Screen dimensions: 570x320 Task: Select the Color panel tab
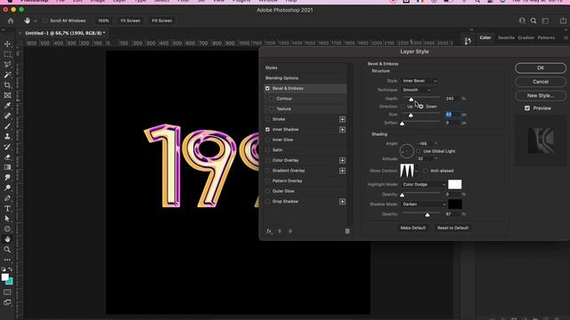tap(485, 37)
